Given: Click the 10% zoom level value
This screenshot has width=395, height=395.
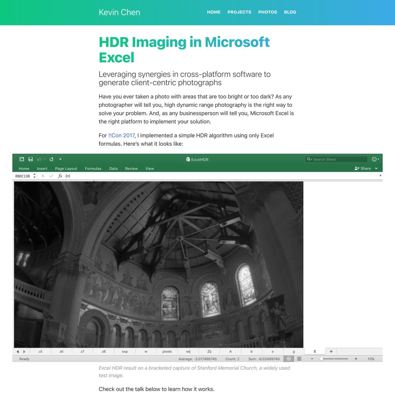Looking at the screenshot, I should 371,359.
